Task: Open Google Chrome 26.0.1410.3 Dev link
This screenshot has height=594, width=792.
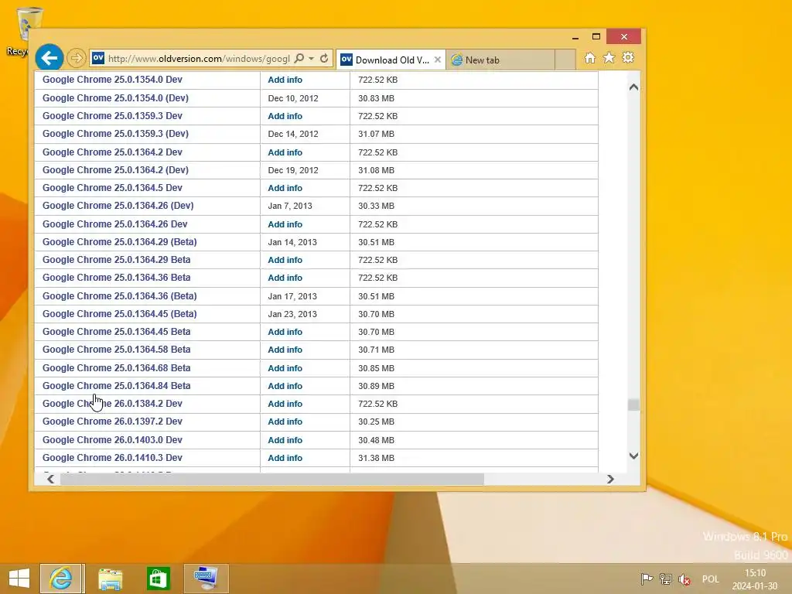Action: pos(112,458)
